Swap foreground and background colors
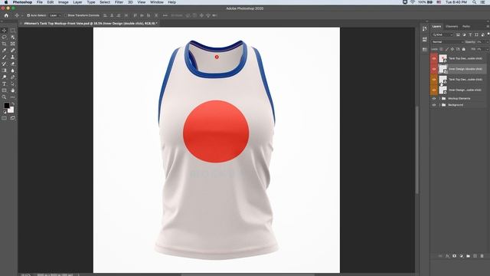Screen dimensions: 490x276 (x=13, y=104)
